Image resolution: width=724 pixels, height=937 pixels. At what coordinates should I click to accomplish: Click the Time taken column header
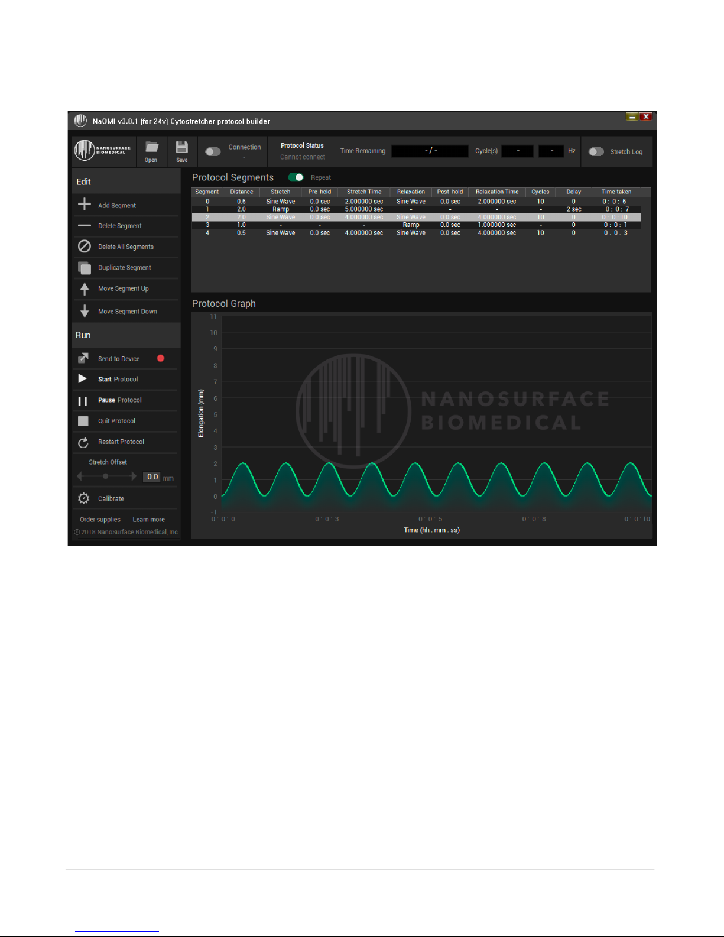616,192
